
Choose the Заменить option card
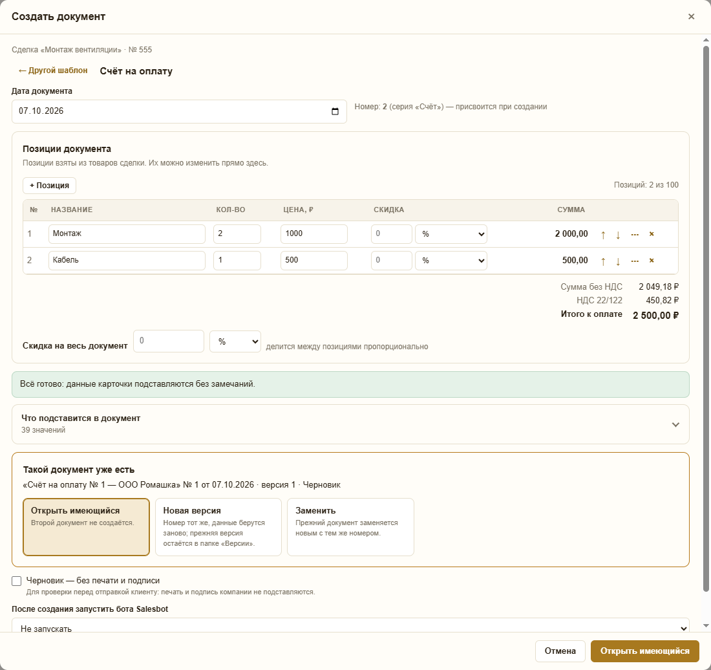[350, 527]
